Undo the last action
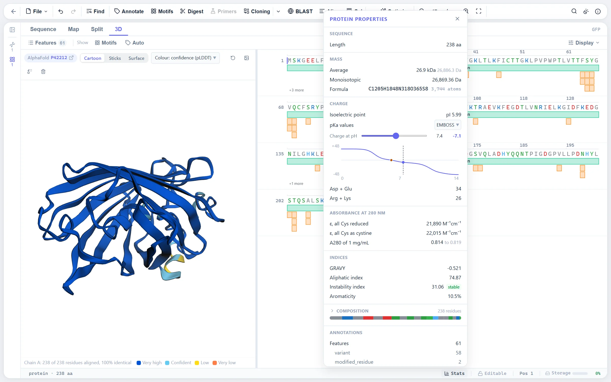Screen dimensions: 611x382 pos(61,11)
